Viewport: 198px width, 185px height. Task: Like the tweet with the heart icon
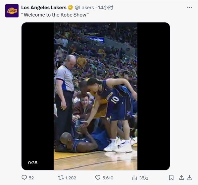click(x=98, y=178)
